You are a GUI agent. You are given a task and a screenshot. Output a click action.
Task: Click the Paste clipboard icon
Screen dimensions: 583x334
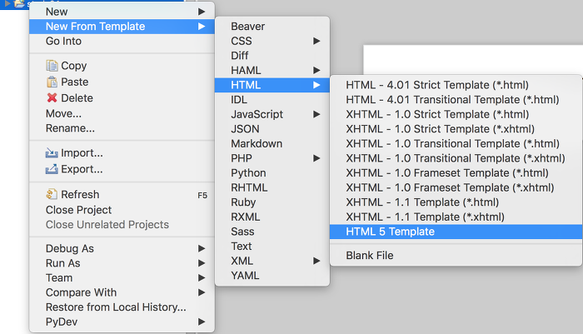52,82
